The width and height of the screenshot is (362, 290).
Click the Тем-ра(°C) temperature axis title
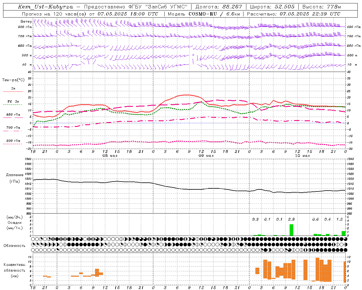point(13,80)
